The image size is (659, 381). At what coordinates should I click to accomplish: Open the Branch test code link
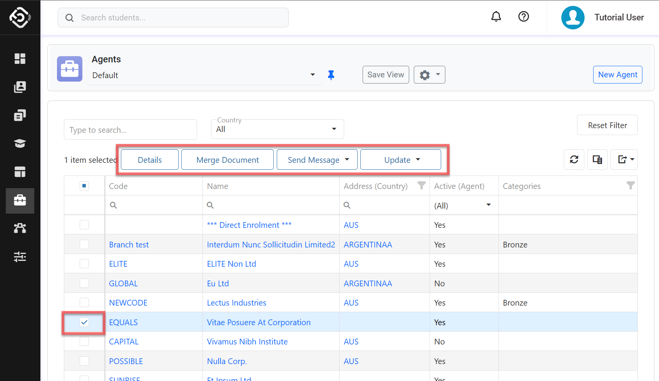point(129,245)
